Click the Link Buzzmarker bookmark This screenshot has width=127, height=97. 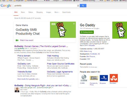pos(66,1)
